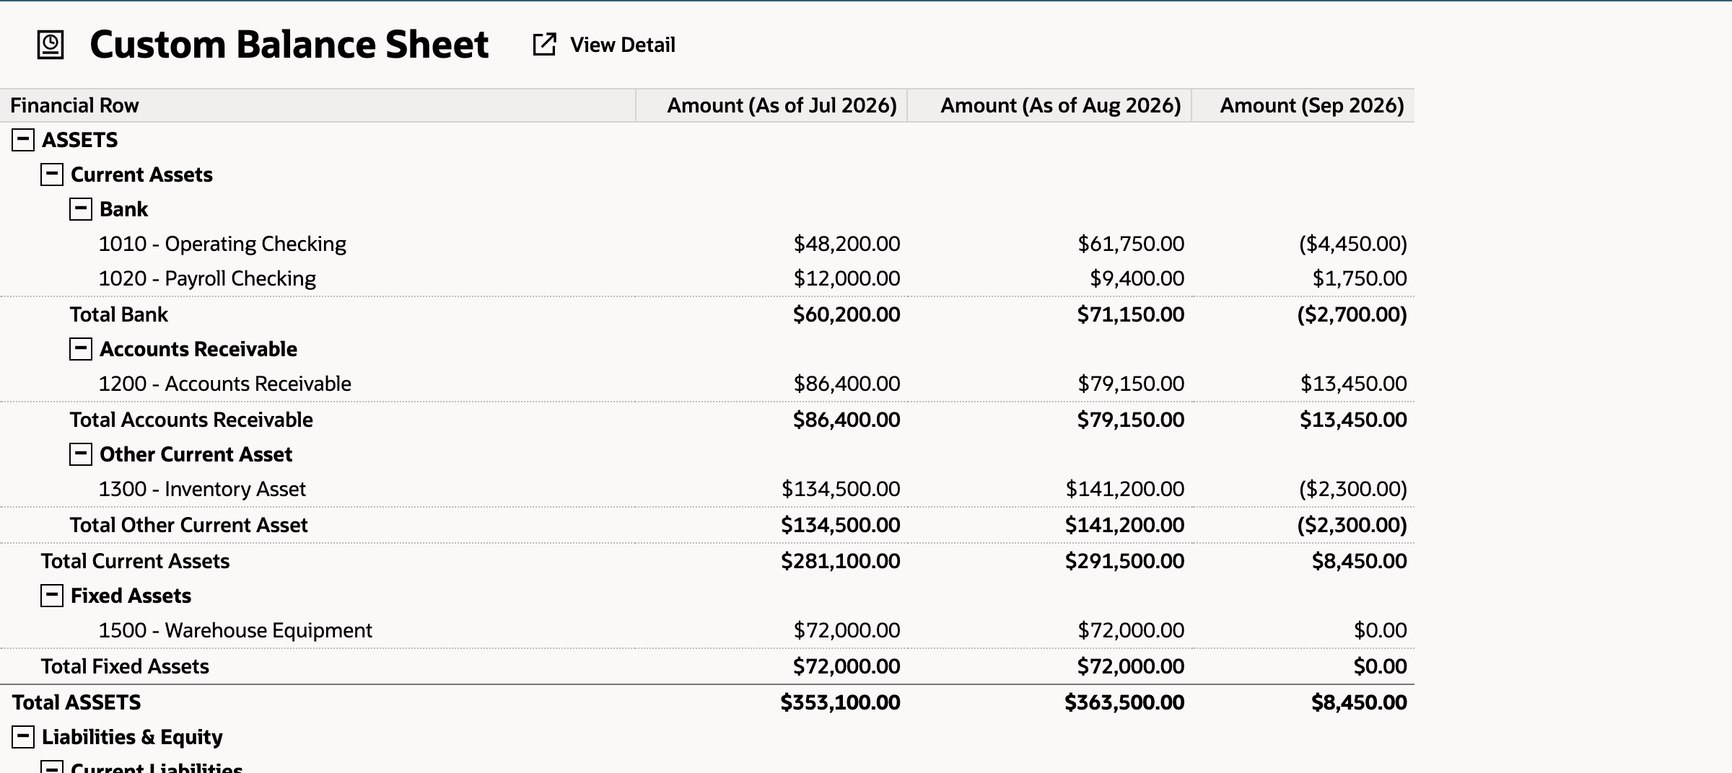This screenshot has height=773, width=1732.
Task: Click the report icon beside Custom Balance Sheet
Action: point(51,45)
